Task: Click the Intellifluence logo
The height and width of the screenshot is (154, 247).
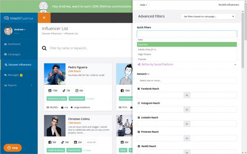Action: coord(19,18)
